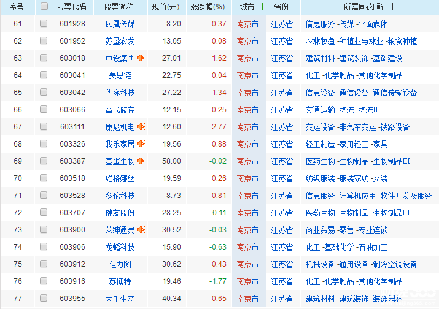
Task: Click price 58.00 of 基蛋生物
Action: pos(171,161)
